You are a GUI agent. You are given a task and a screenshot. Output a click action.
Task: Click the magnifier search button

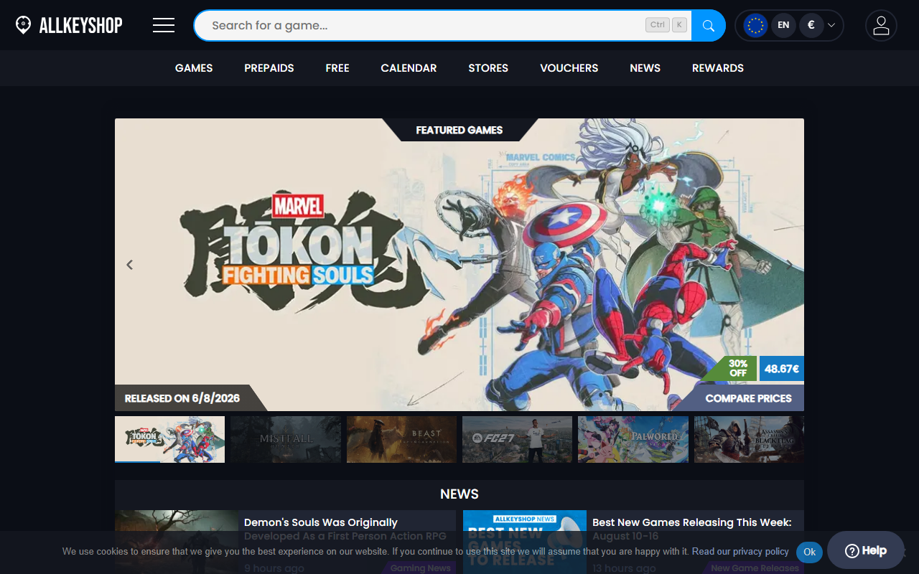pyautogui.click(x=709, y=26)
